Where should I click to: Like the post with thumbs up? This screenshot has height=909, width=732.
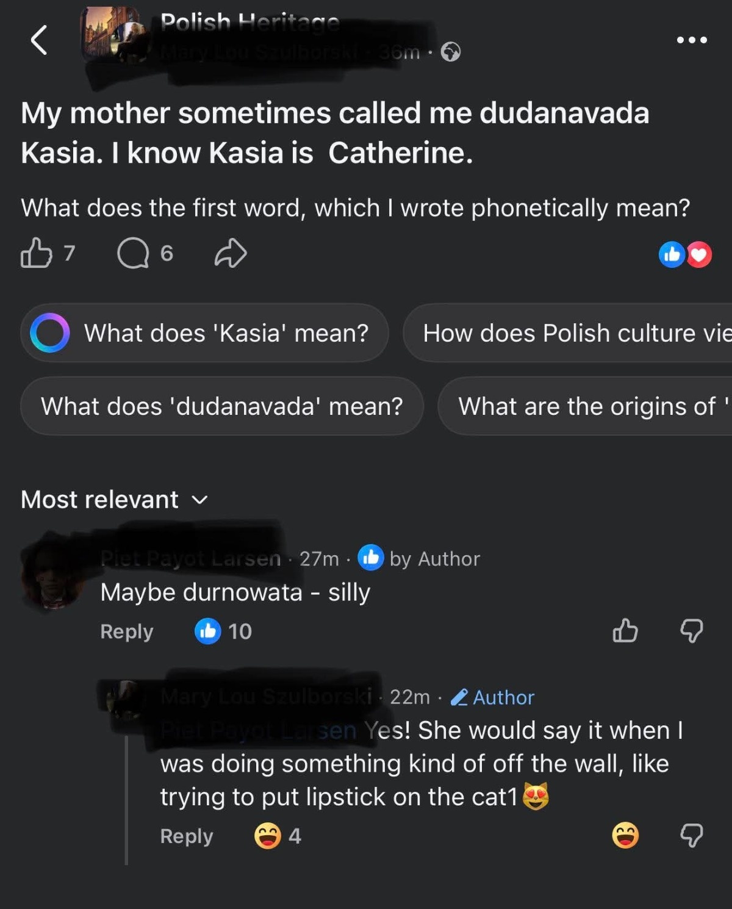[x=37, y=253]
